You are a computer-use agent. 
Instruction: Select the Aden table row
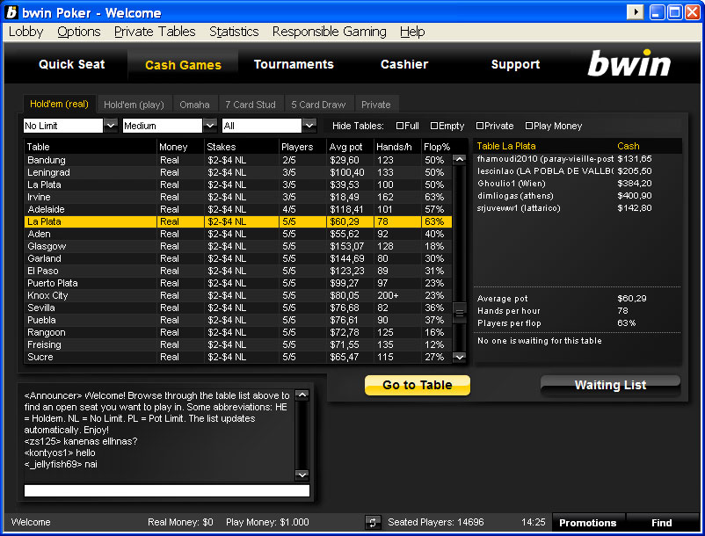click(x=238, y=234)
